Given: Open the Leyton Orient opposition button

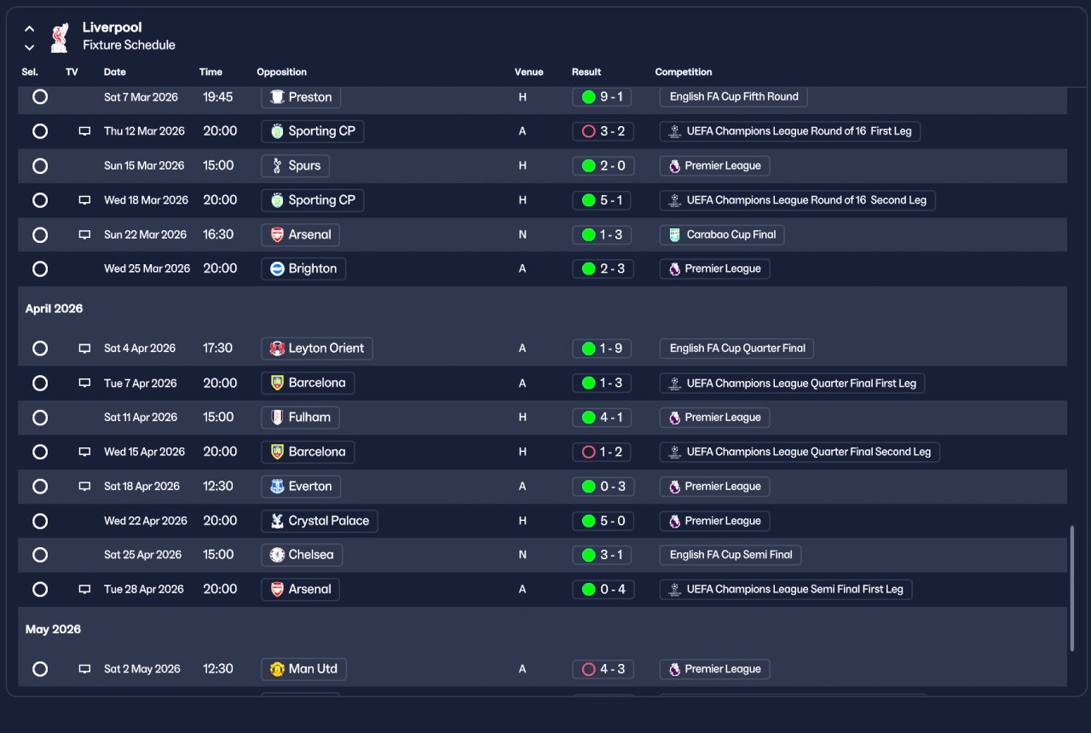Looking at the screenshot, I should point(317,349).
